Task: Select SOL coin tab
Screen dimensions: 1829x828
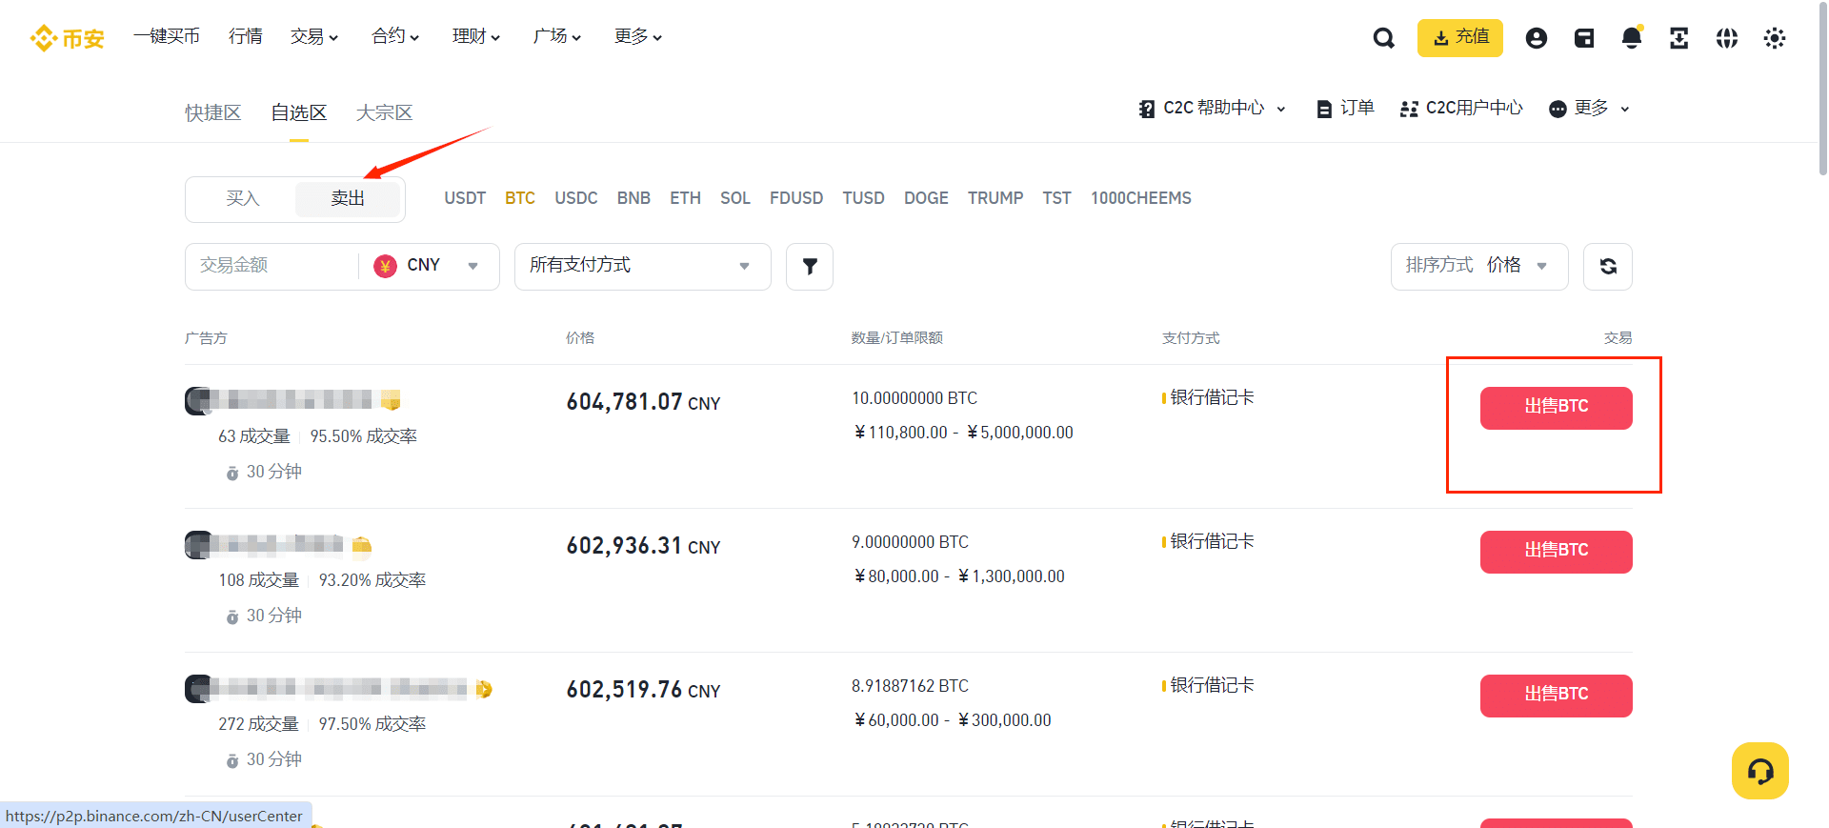Action: (735, 198)
